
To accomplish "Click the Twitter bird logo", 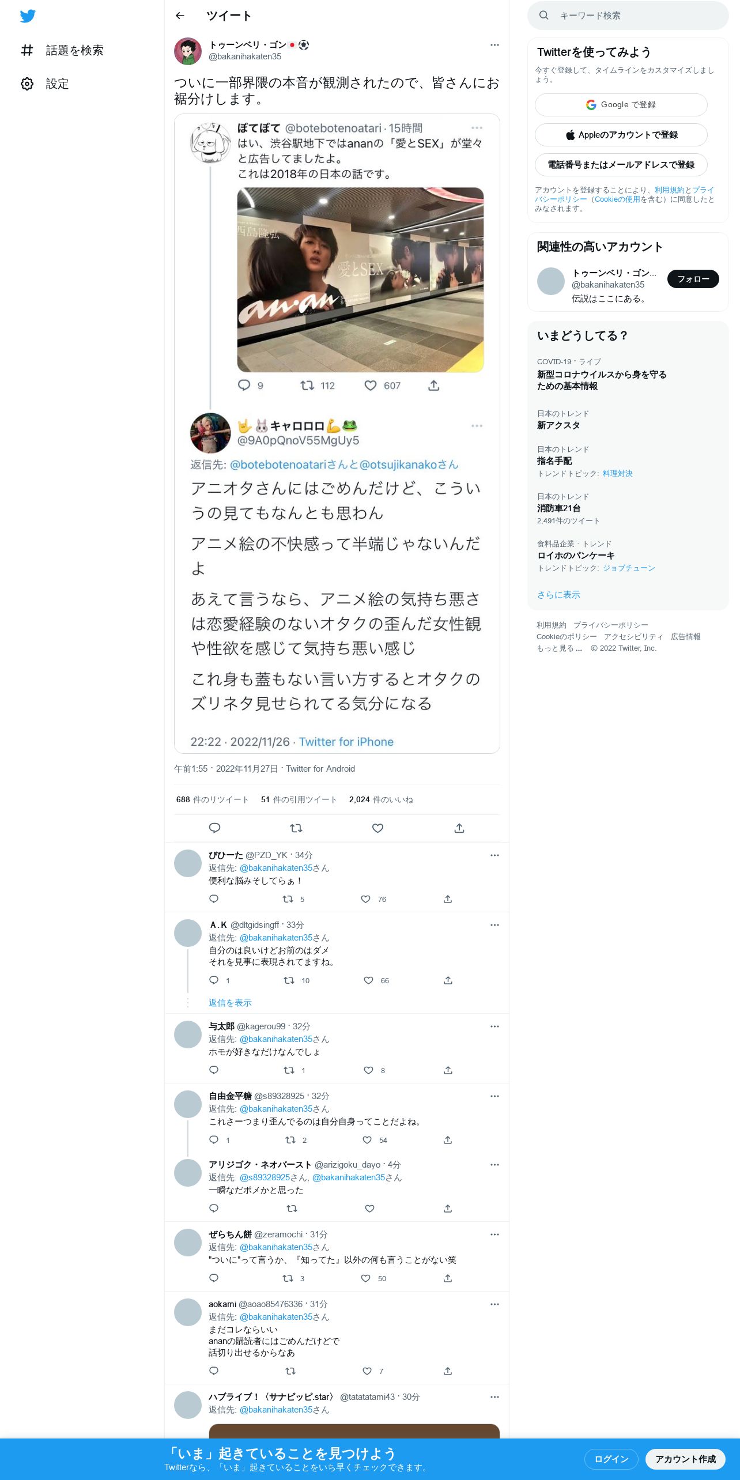I will 28,16.
